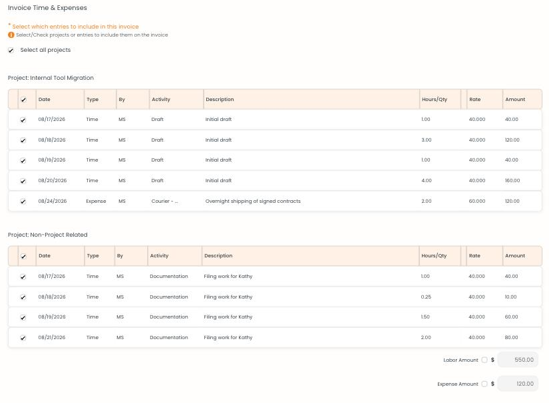Image resolution: width=549 pixels, height=403 pixels.
Task: Click the 08/21/2026 date cell
Action: point(51,338)
